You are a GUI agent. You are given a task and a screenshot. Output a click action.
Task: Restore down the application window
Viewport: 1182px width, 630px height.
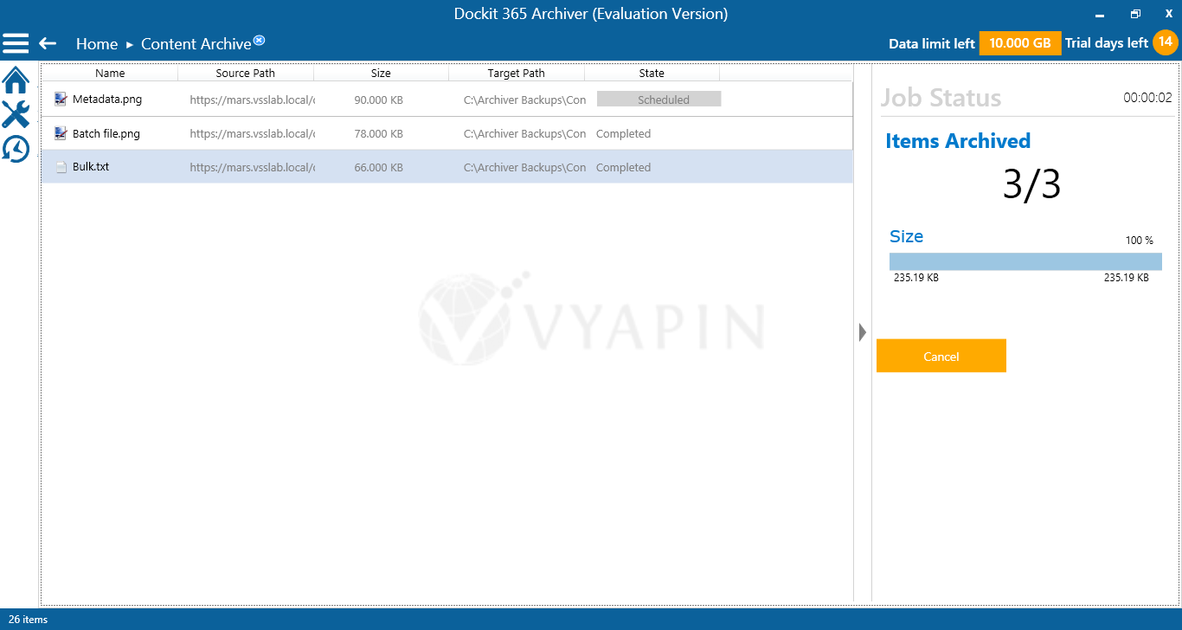(x=1135, y=14)
